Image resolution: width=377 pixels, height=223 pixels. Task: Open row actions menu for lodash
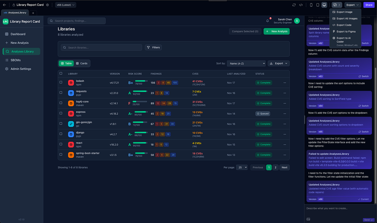click(285, 83)
